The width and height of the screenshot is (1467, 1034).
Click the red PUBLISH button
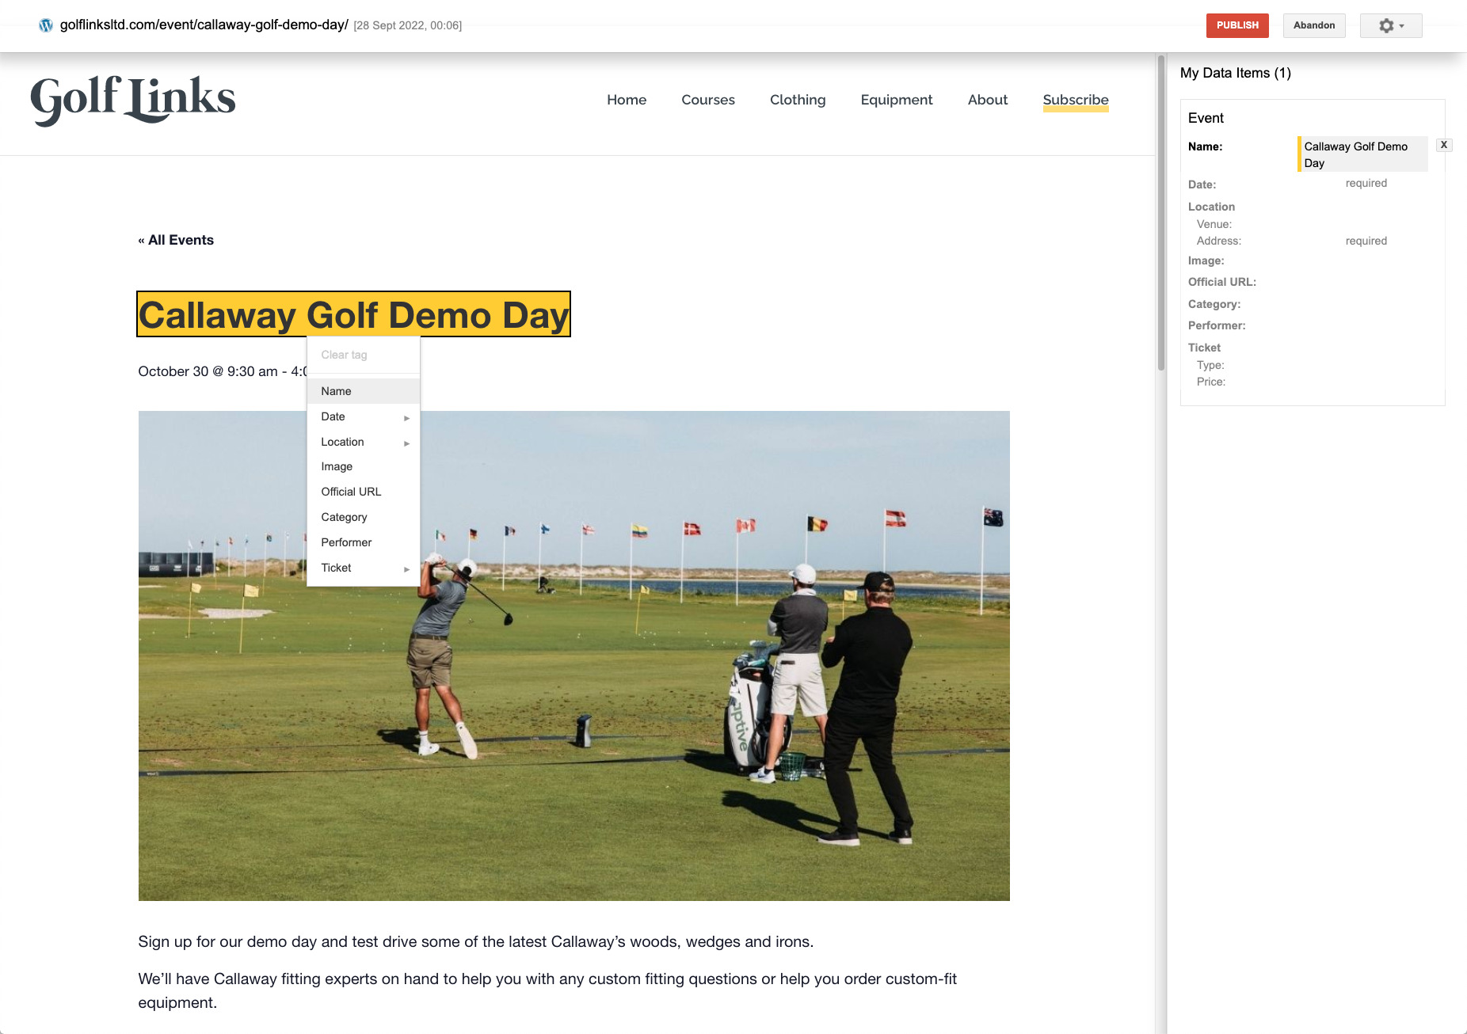point(1237,25)
